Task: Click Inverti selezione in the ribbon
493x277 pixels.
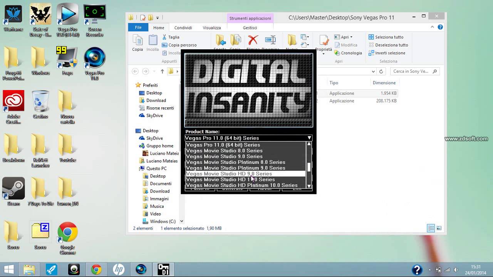Action: [x=387, y=53]
